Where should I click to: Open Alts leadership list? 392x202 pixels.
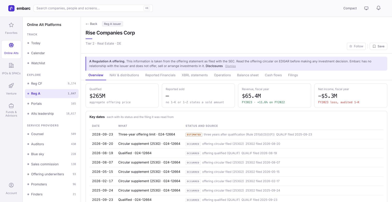pos(52,114)
